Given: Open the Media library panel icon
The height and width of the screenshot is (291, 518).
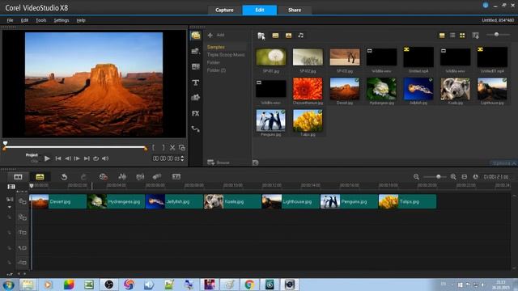Looking at the screenshot, I should tap(196, 36).
